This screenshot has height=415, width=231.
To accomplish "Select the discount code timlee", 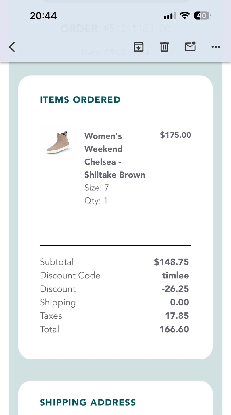I will (176, 275).
